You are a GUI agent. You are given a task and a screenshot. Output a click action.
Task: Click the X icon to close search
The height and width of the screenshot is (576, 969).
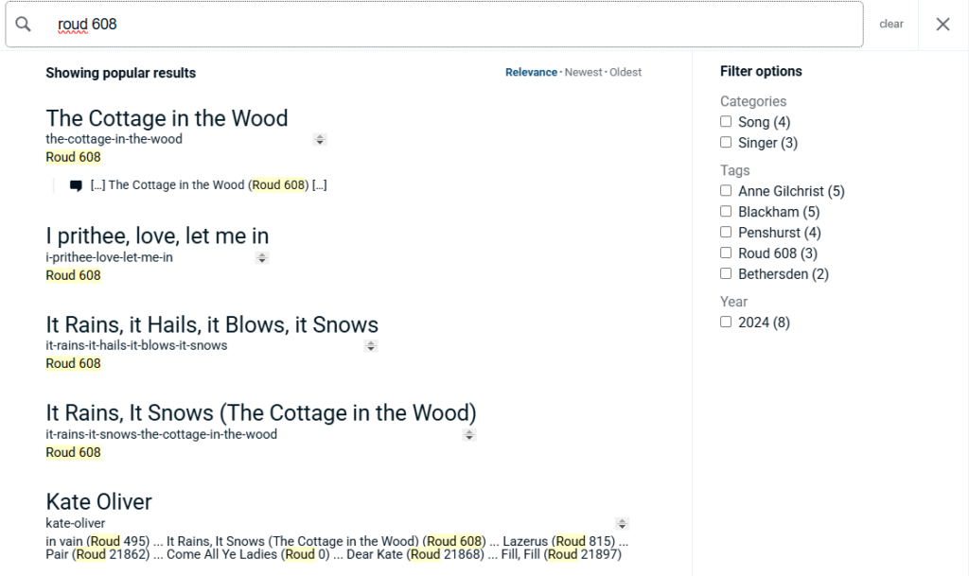pyautogui.click(x=943, y=24)
